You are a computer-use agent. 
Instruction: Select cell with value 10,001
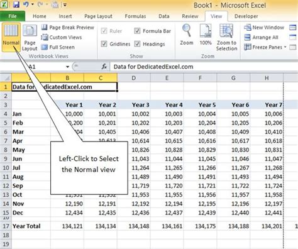click(x=101, y=114)
